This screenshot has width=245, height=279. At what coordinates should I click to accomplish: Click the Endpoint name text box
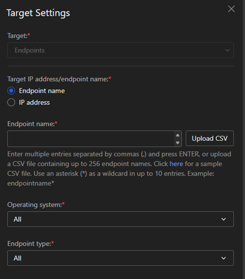90,139
